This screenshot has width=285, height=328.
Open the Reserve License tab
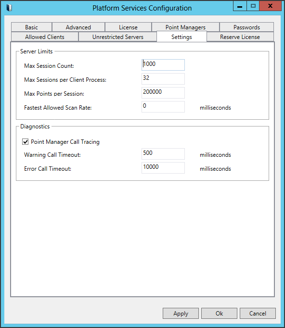tap(240, 37)
